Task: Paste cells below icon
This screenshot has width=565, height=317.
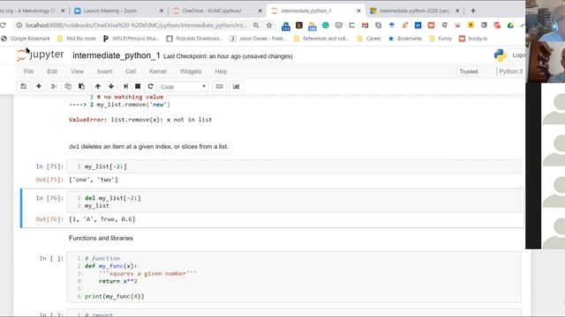Action: 82,86
